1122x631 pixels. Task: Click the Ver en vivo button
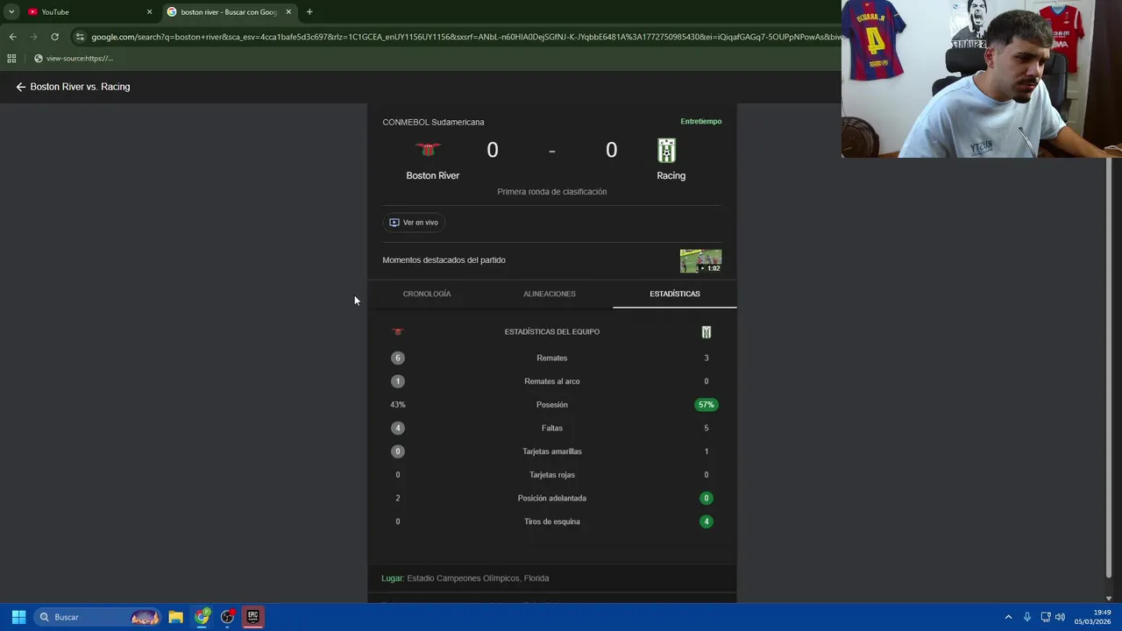pos(414,223)
